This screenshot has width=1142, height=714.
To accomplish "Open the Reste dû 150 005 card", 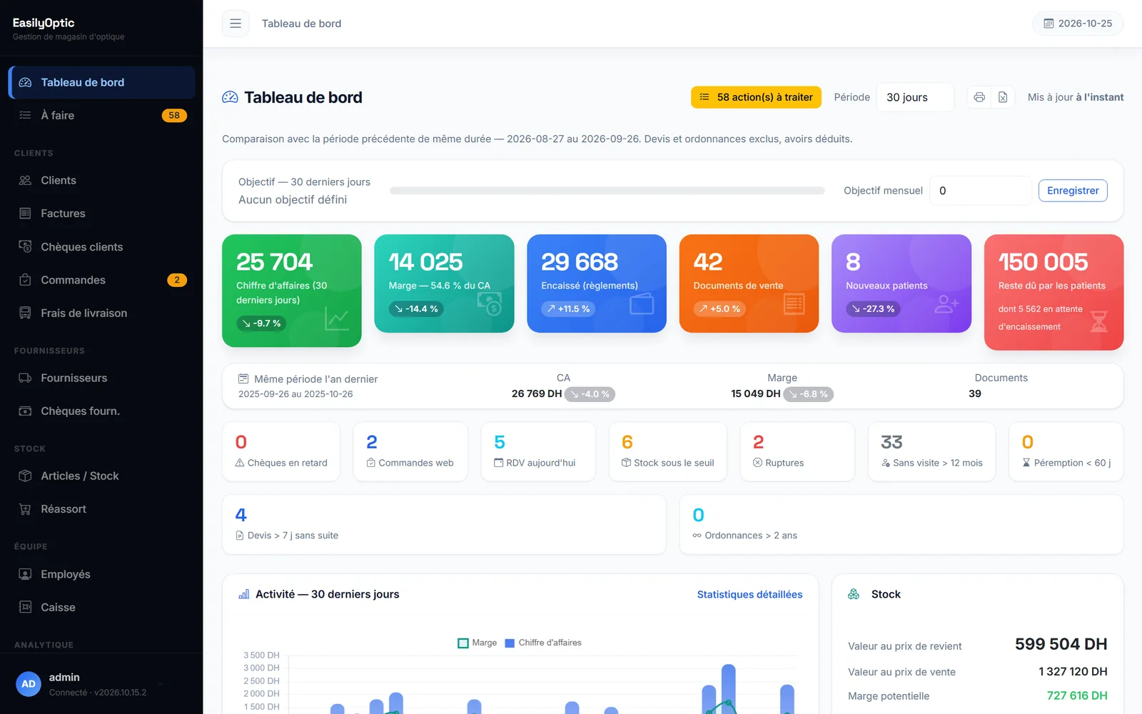I will point(1053,292).
